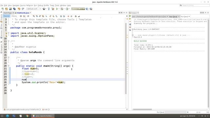This screenshot has width=210, height=118.
Task: Click Next Bookmark editor icon
Action: [53, 16]
